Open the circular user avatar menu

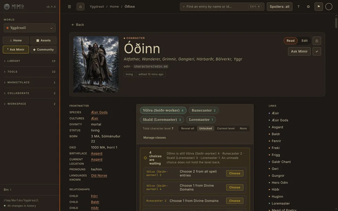click(x=329, y=7)
